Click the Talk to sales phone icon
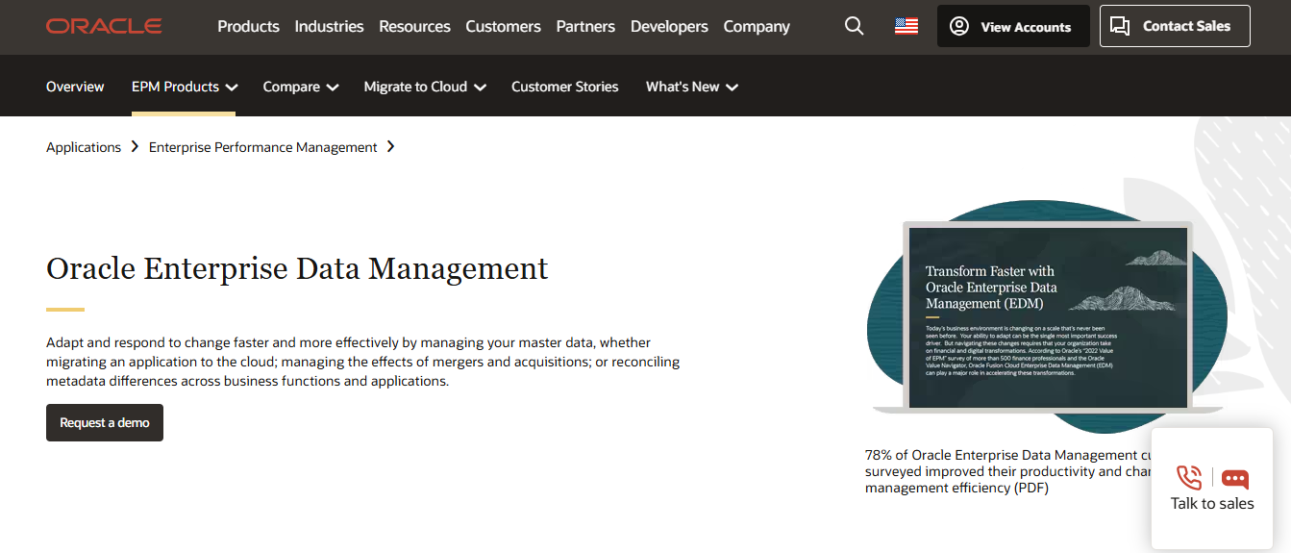This screenshot has width=1291, height=553. (1189, 477)
